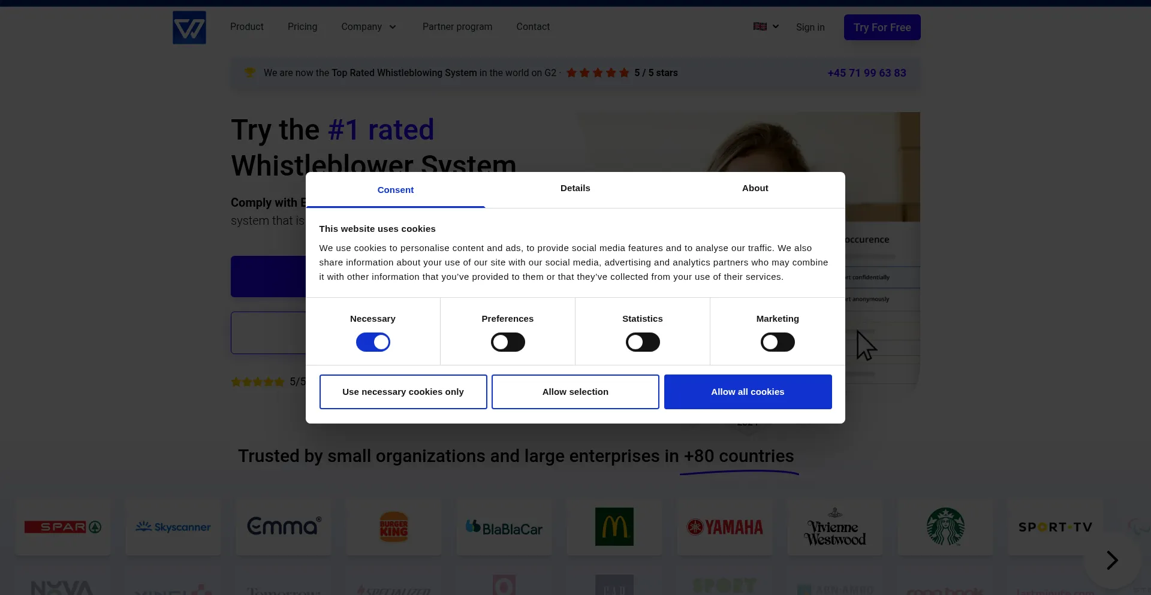Click the Skyscanner logo
The width and height of the screenshot is (1151, 595).
pyautogui.click(x=173, y=527)
